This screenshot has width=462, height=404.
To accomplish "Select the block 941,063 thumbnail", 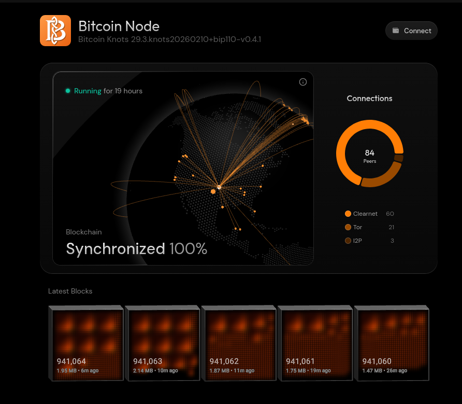I will (x=162, y=343).
